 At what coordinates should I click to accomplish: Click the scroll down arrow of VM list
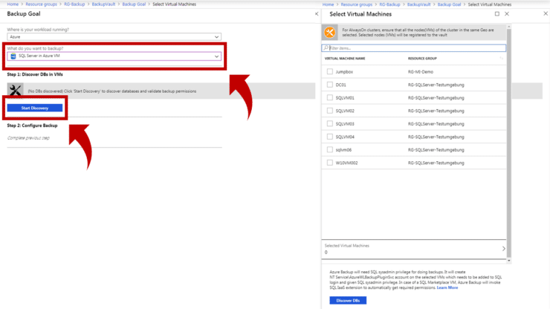pos(508,261)
